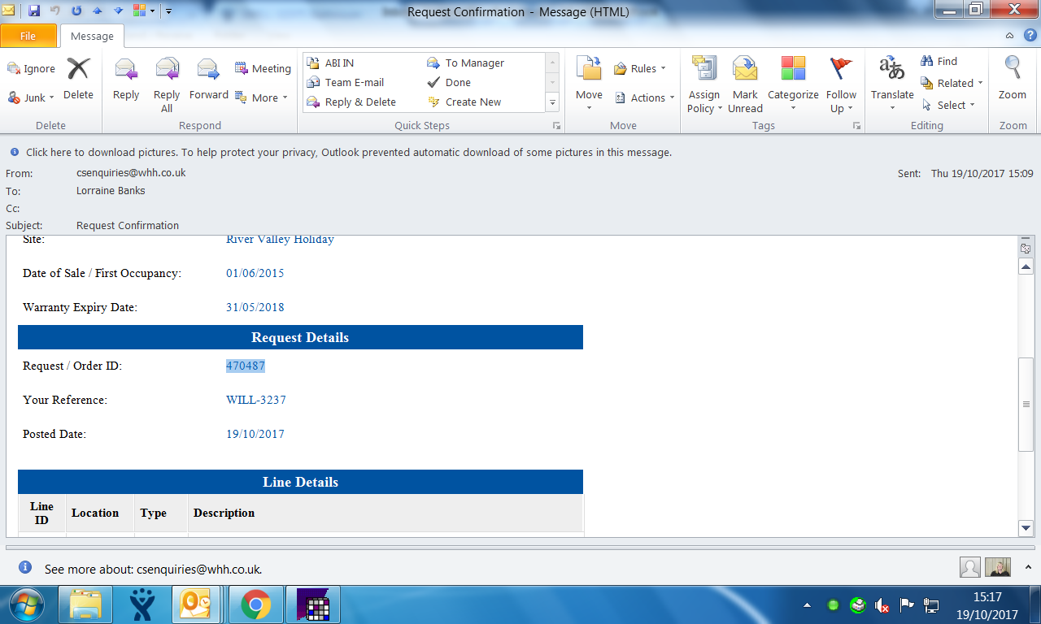Forward this message using Forward icon
Viewport: 1041px width, 624px height.
point(209,79)
